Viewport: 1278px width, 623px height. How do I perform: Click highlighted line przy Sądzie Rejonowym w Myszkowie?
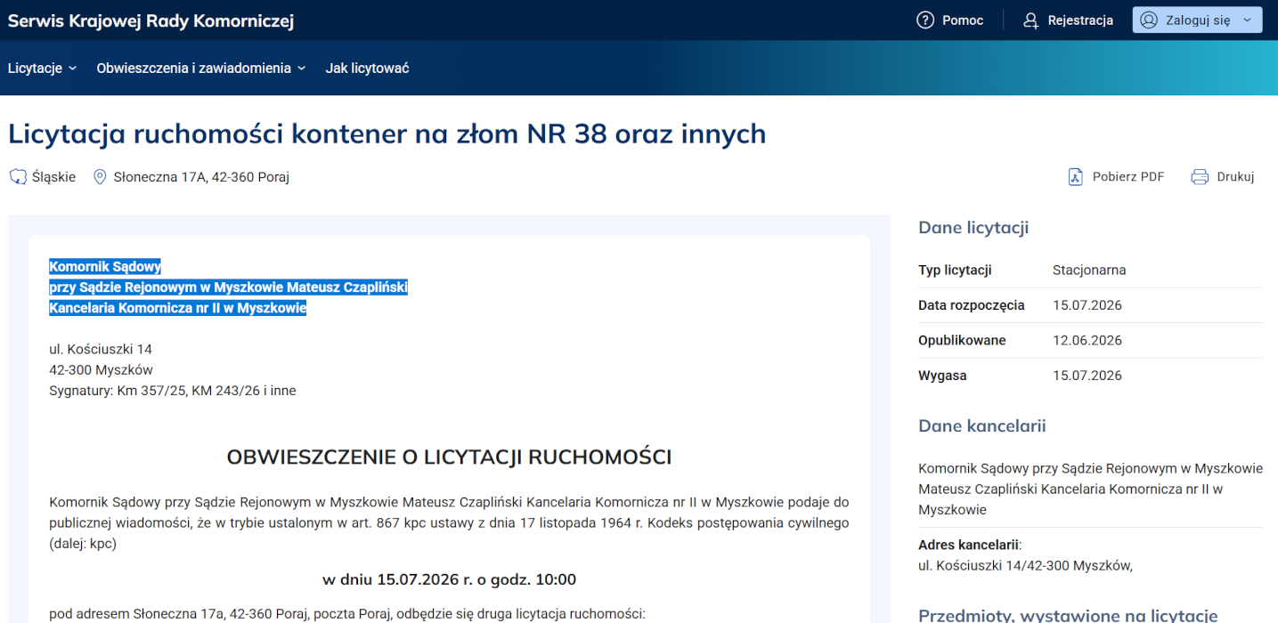pos(228,287)
